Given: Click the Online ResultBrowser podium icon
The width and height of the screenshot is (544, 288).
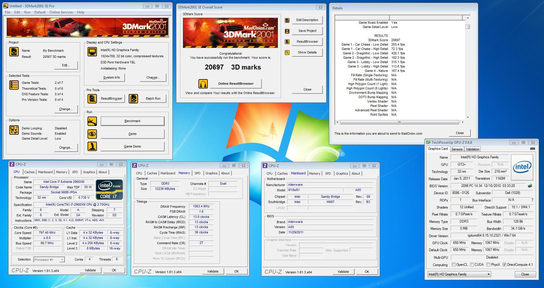Looking at the screenshot, I should coord(203,84).
